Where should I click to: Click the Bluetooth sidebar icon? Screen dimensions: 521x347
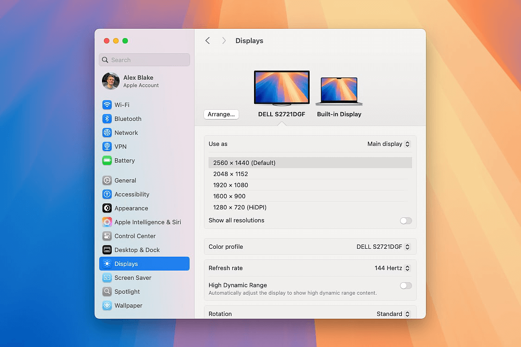click(x=107, y=119)
